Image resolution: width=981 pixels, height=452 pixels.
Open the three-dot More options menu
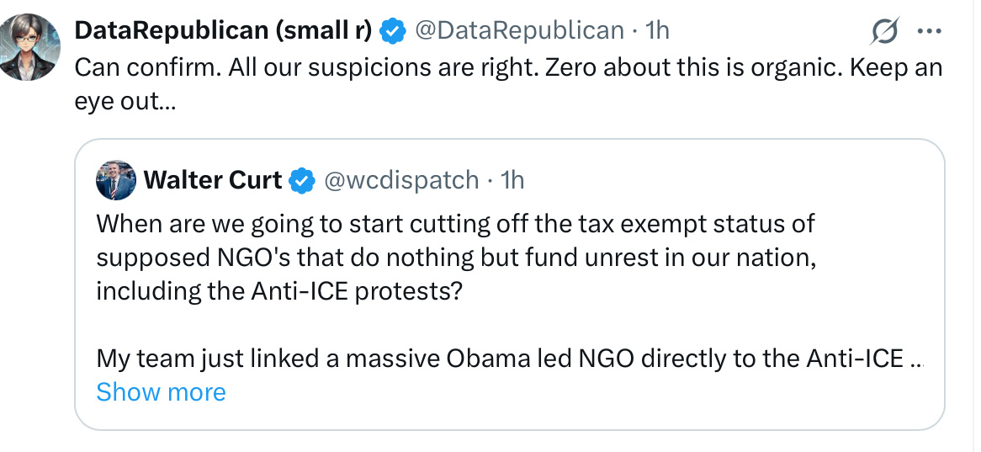coord(929,33)
